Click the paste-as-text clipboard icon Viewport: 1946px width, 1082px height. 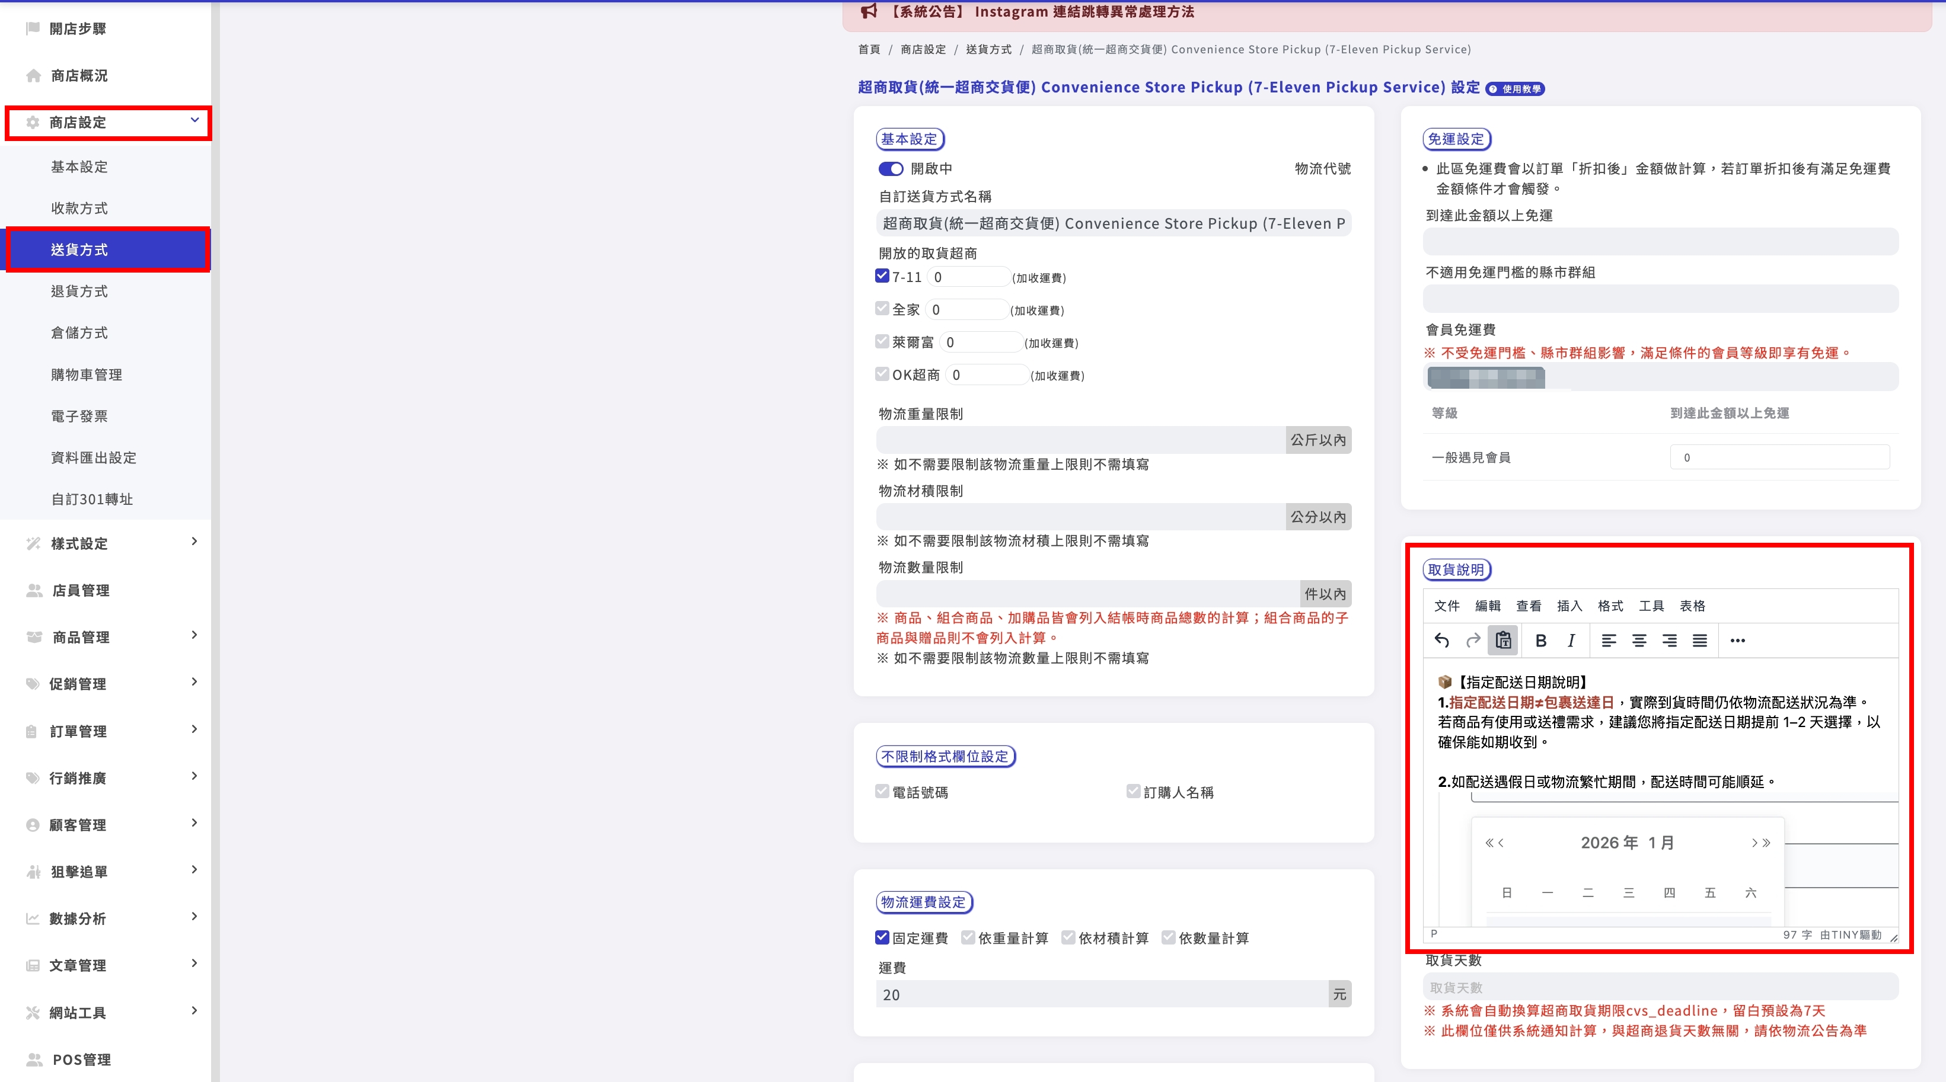point(1503,641)
